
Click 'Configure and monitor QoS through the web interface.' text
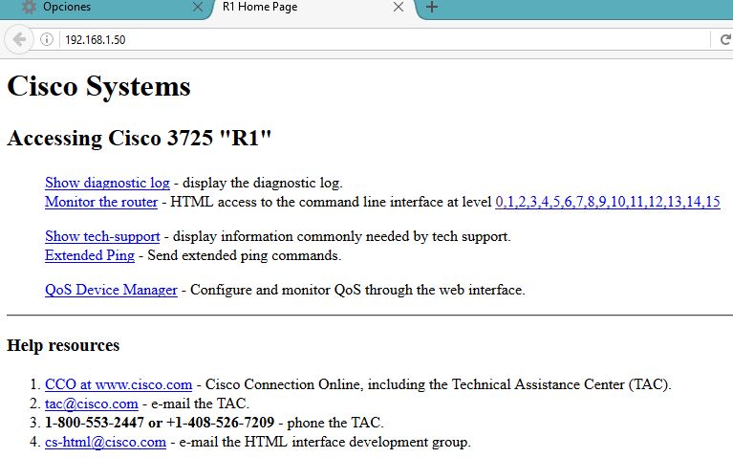click(357, 290)
